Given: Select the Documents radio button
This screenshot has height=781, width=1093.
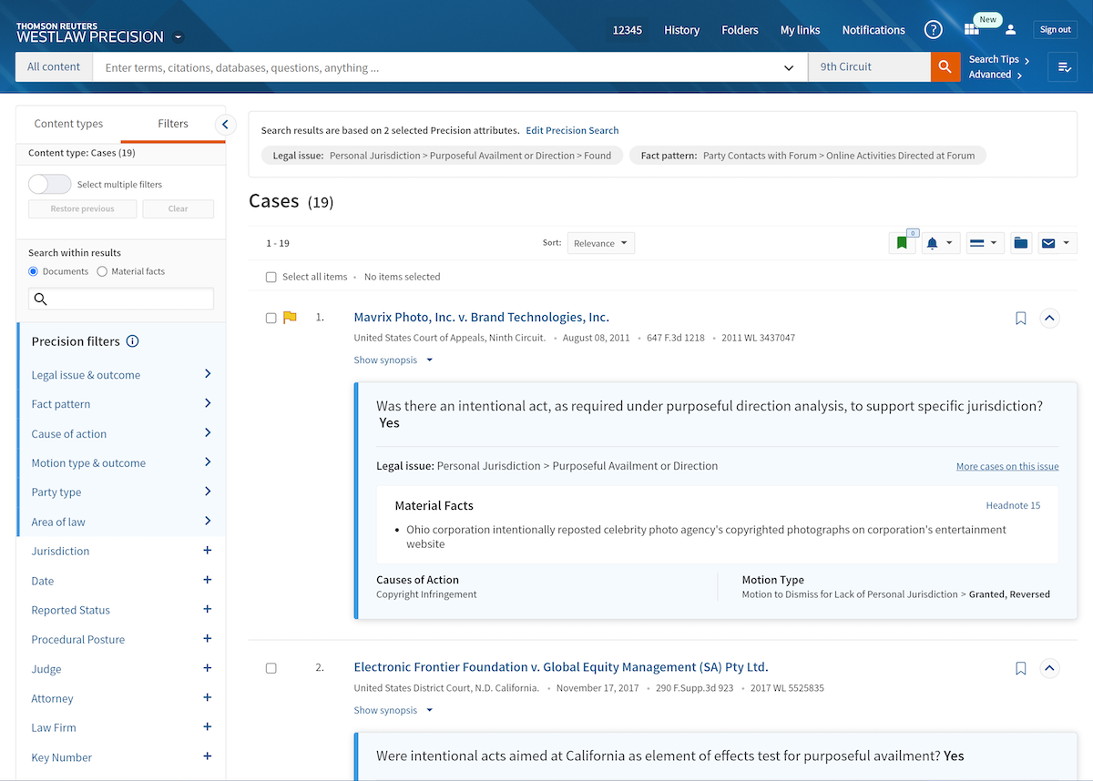Looking at the screenshot, I should click(34, 271).
